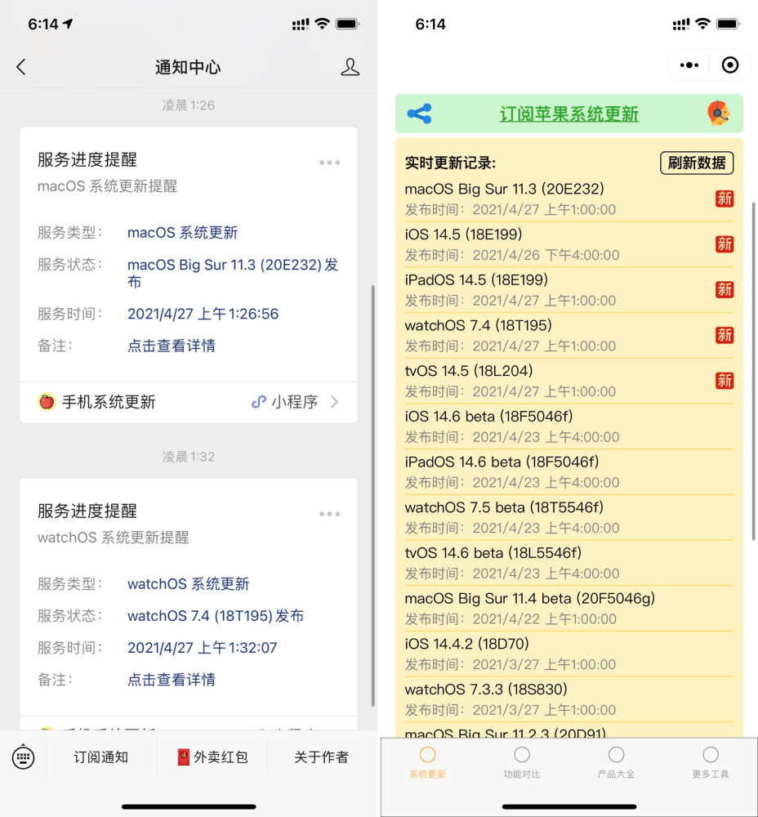Tap the 新 badge on tvOS 14.5 row
This screenshot has height=817, width=758.
(x=725, y=381)
